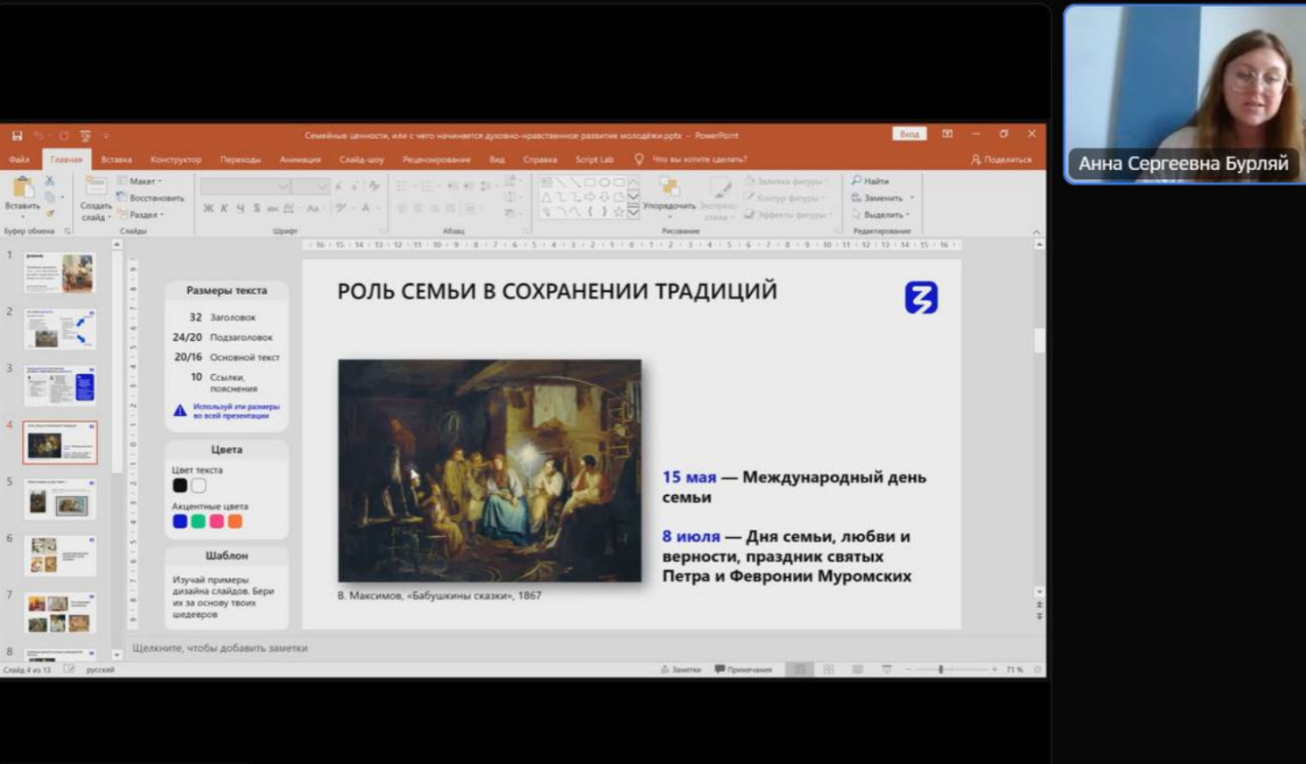The width and height of the screenshot is (1306, 764).
Task: Select slide 5 thumbnail in slide panel
Action: [60, 500]
